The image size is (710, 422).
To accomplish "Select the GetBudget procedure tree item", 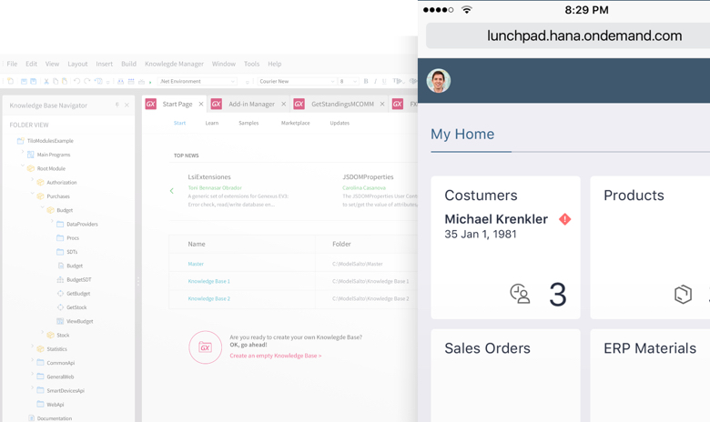I will tap(78, 294).
